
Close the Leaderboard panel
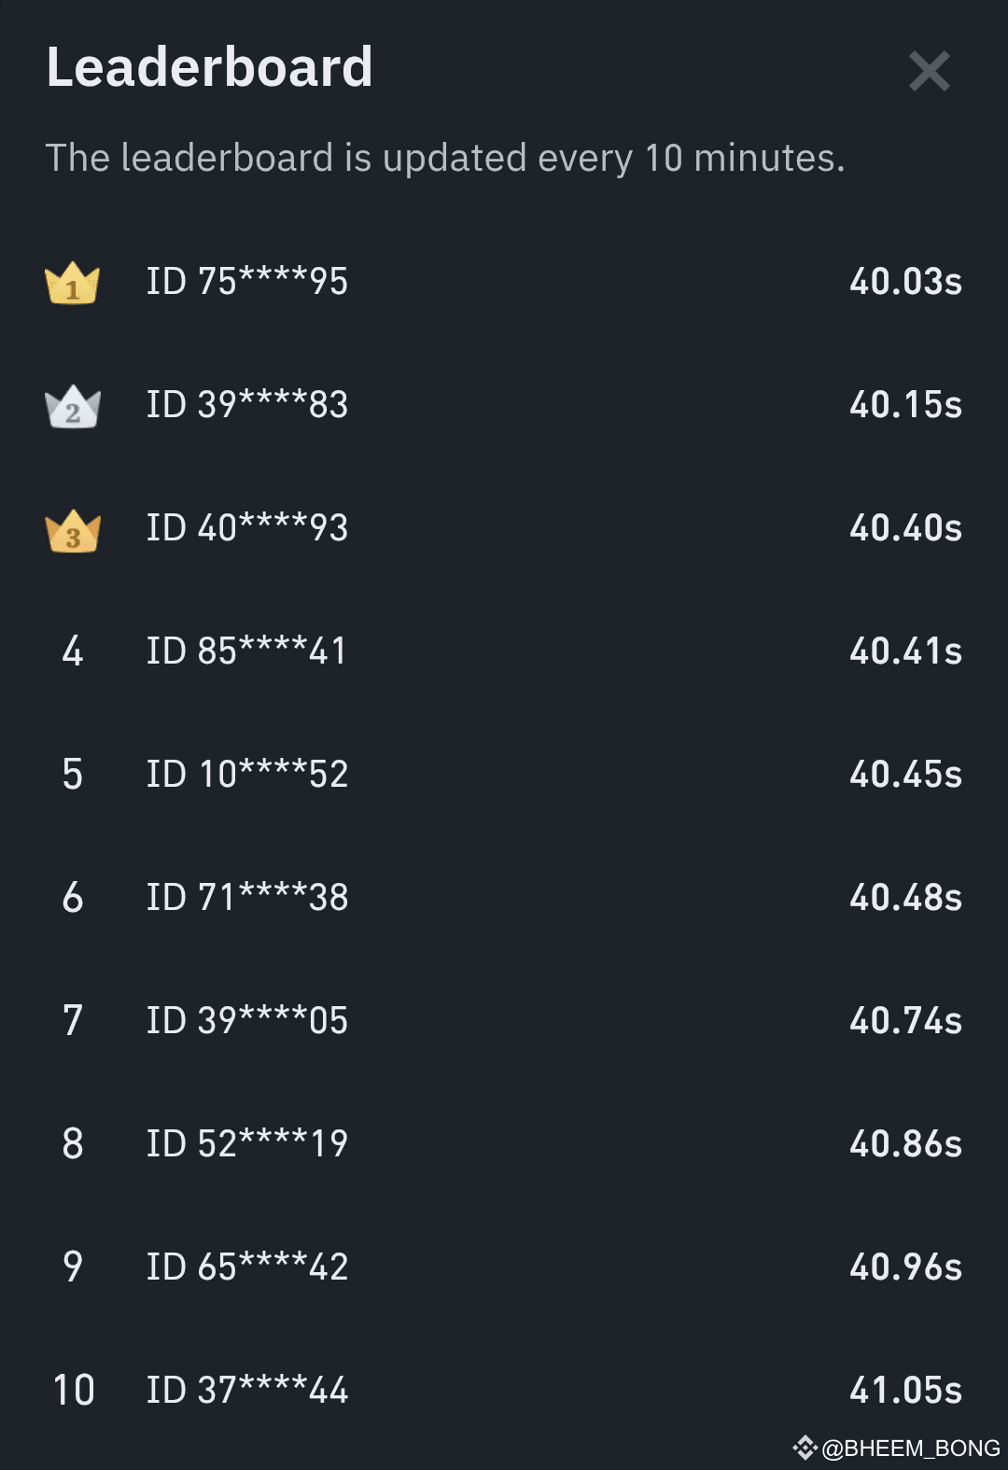click(x=930, y=72)
